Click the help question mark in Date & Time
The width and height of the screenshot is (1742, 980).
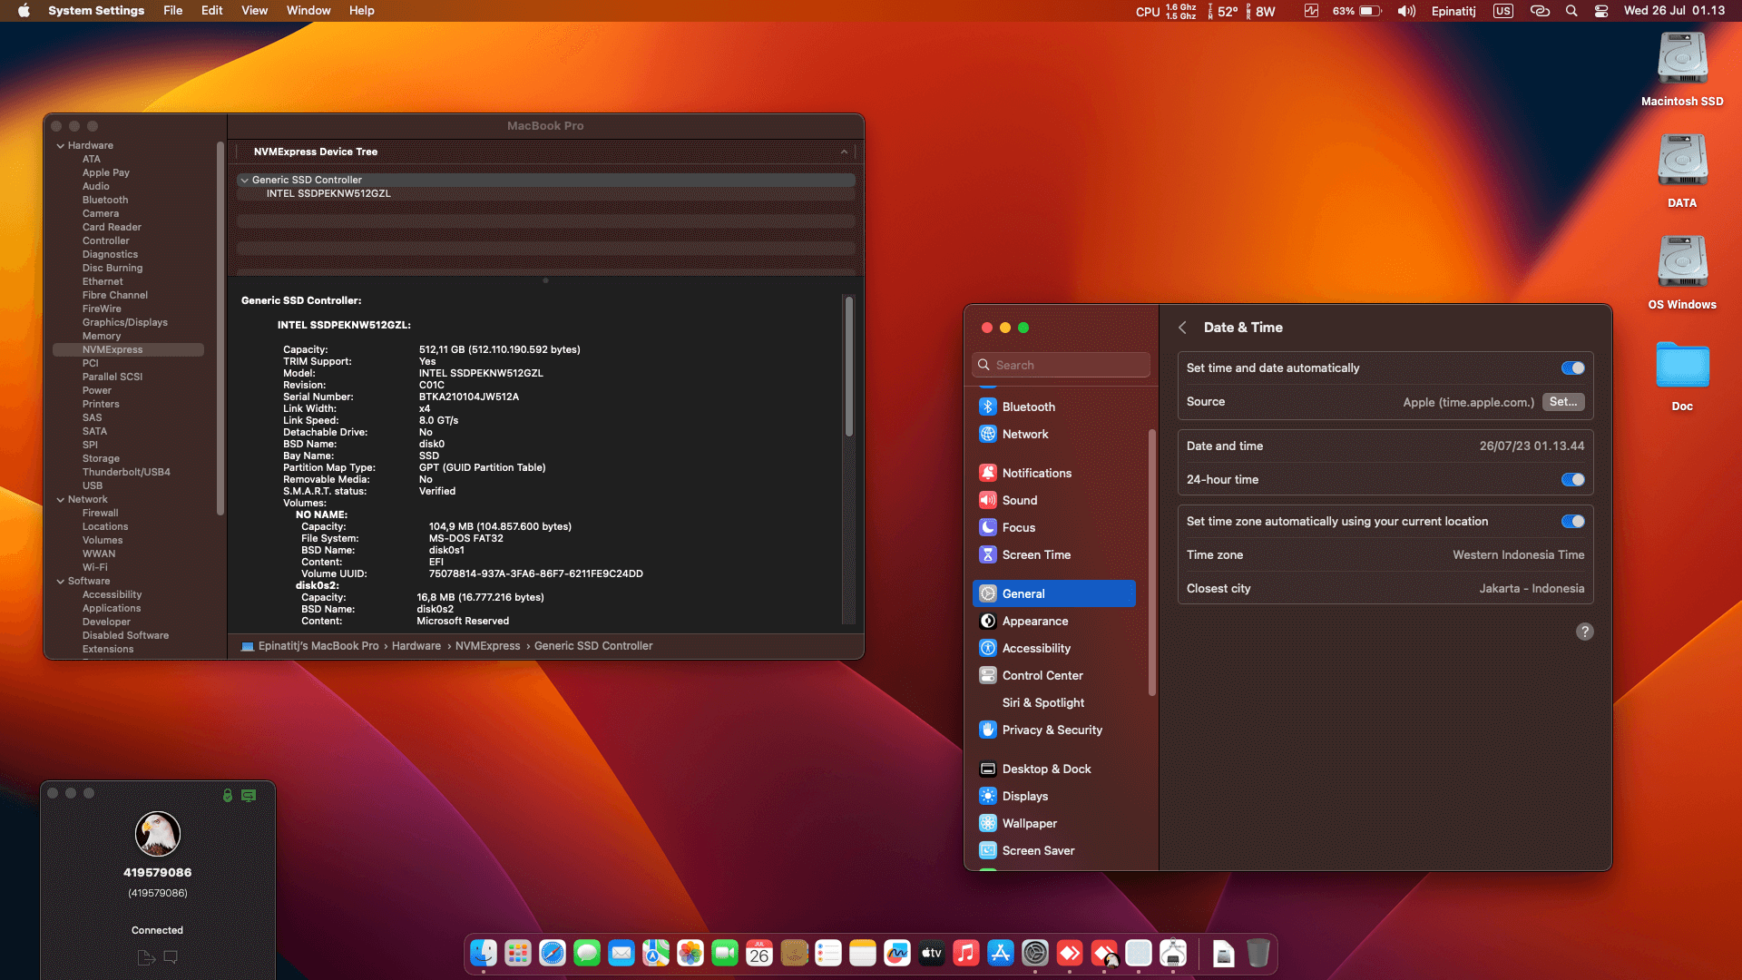[x=1585, y=632]
